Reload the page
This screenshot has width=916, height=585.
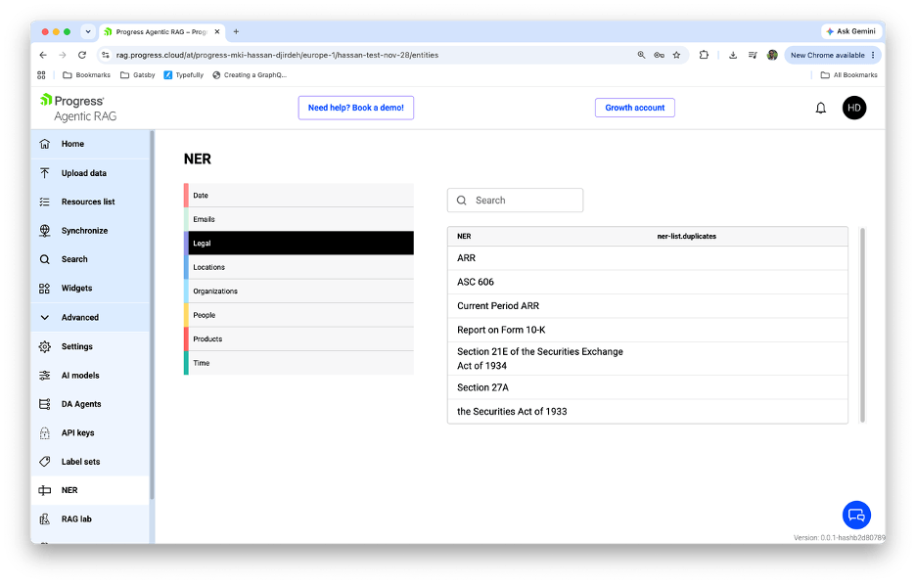coord(82,55)
